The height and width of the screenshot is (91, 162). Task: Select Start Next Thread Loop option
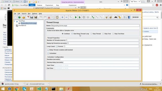click(x=72, y=34)
